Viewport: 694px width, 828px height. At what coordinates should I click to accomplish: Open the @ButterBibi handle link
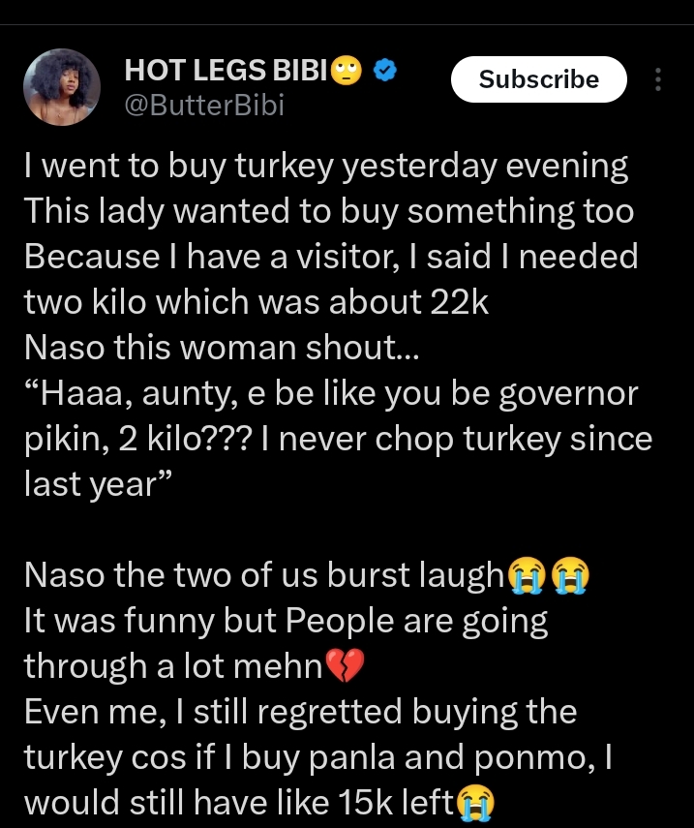tap(204, 105)
